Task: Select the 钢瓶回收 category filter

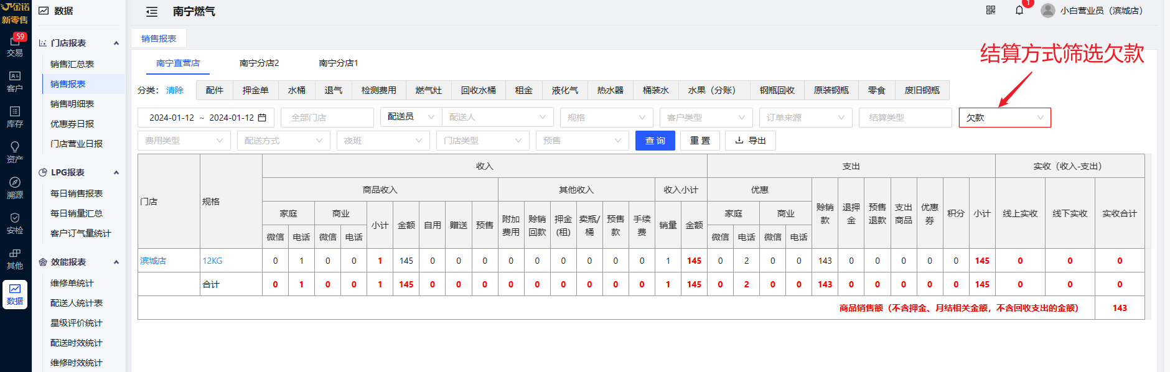Action: pos(777,90)
